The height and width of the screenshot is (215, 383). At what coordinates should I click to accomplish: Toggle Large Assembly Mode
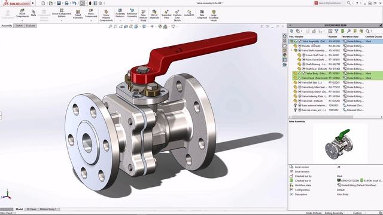214,16
